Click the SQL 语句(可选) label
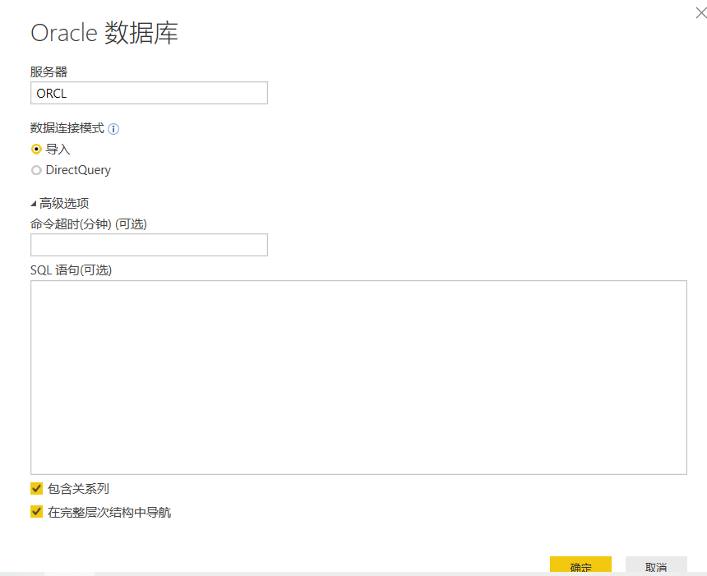Image resolution: width=707 pixels, height=576 pixels. [71, 270]
